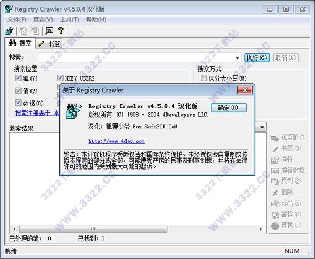Open the 文件(F) menu
This screenshot has height=259, width=315.
[x=17, y=19]
